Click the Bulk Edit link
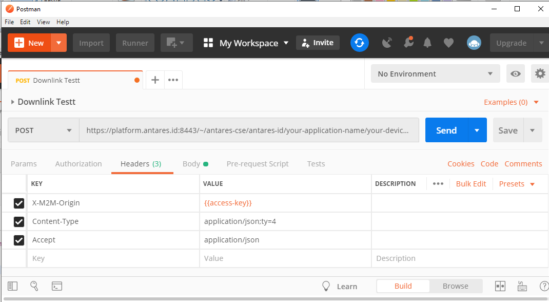The image size is (549, 302). pyautogui.click(x=470, y=184)
